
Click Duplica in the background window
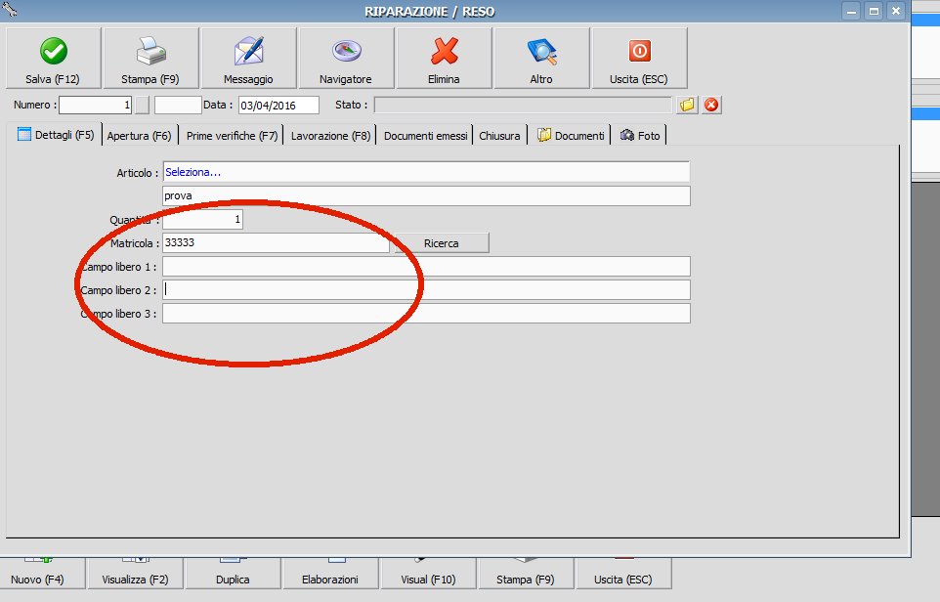pyautogui.click(x=234, y=574)
